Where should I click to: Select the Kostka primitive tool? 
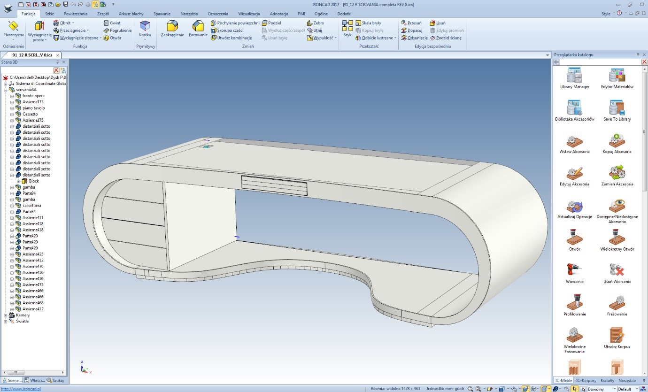145,30
